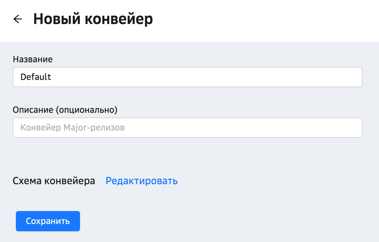This screenshot has width=379, height=242.
Task: Select the blue Редактировать hyperlink
Action: click(141, 181)
